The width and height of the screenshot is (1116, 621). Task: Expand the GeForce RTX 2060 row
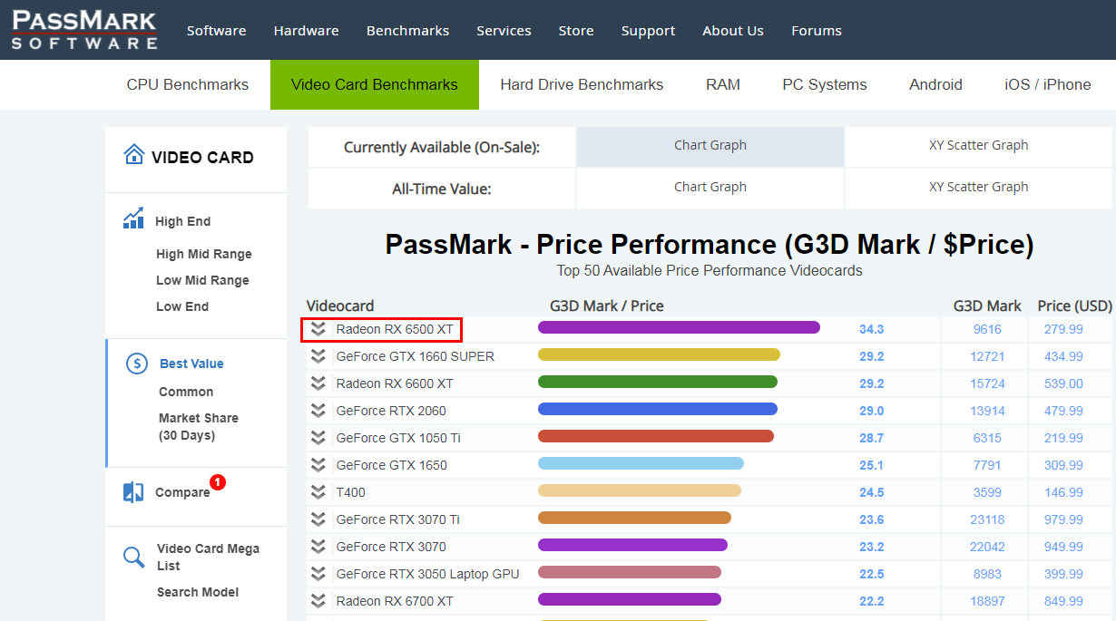pyautogui.click(x=318, y=411)
